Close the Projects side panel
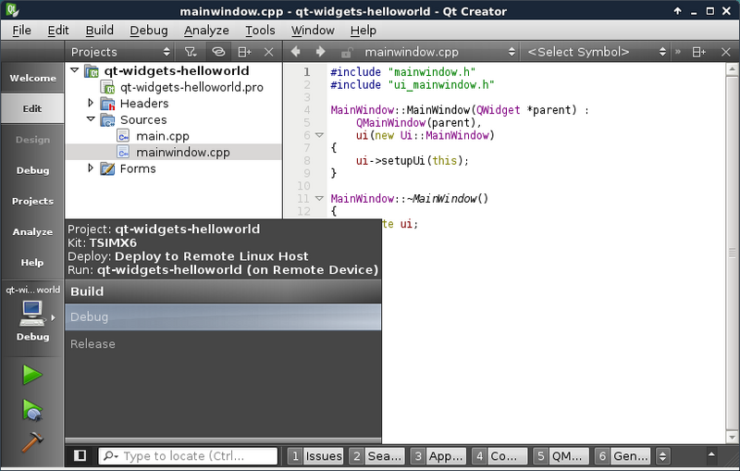 268,52
